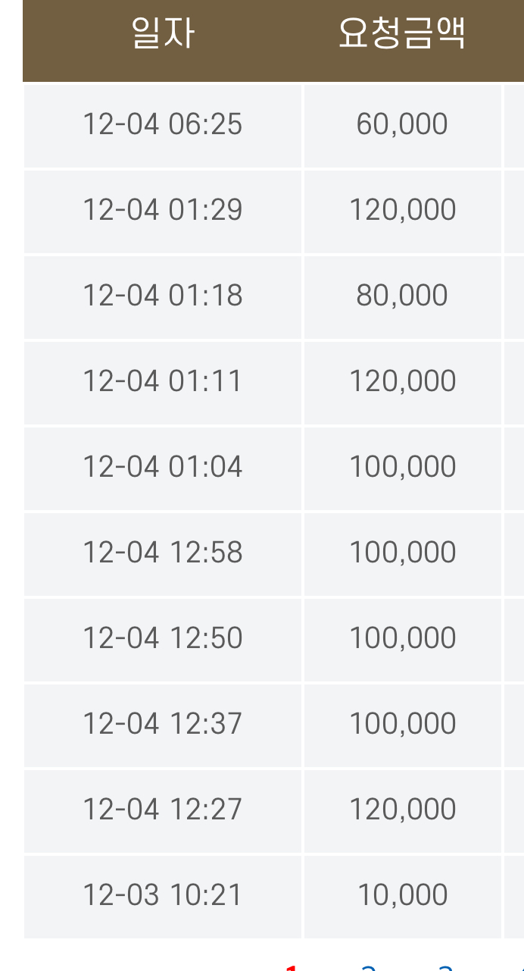Click the 80,000 request amount
This screenshot has width=524, height=971.
point(402,296)
